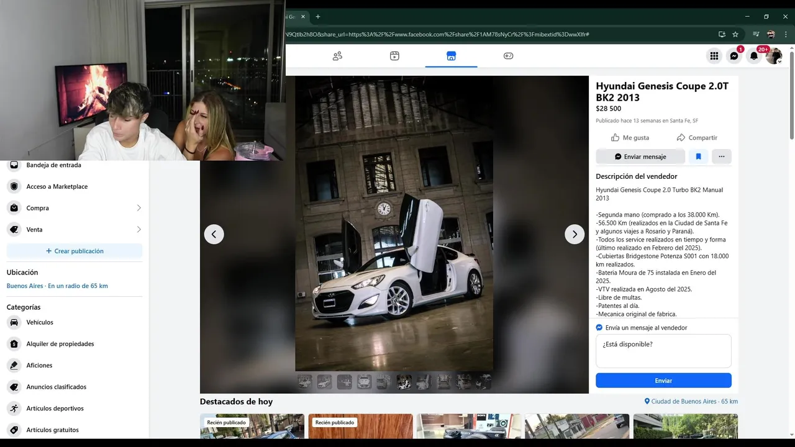Click Crear publicación button
The width and height of the screenshot is (795, 447).
click(x=75, y=251)
